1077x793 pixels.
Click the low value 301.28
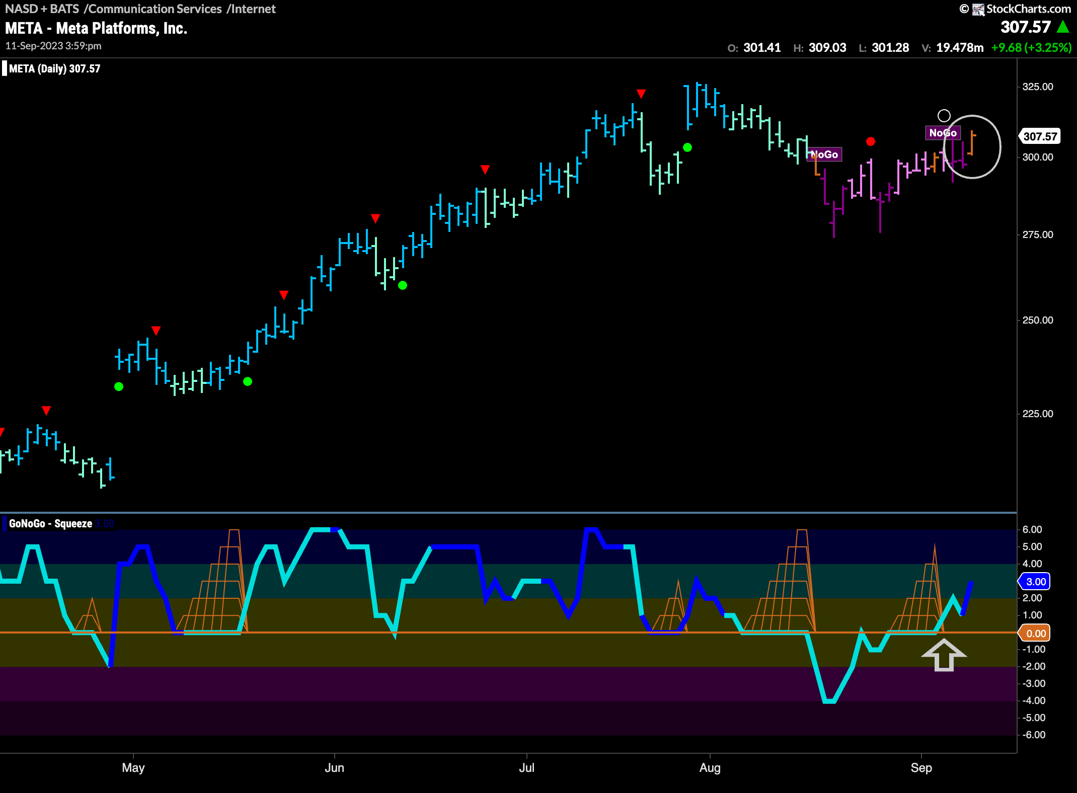(x=890, y=48)
